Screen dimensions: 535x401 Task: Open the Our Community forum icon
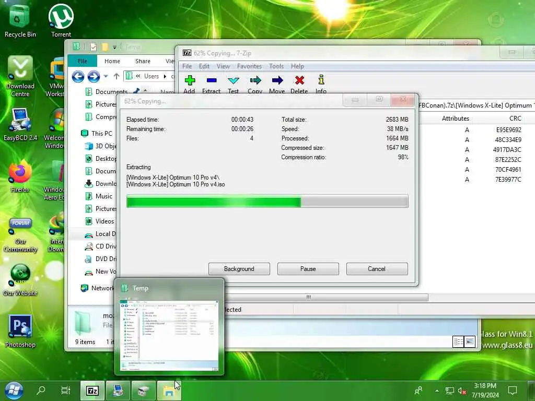click(20, 235)
